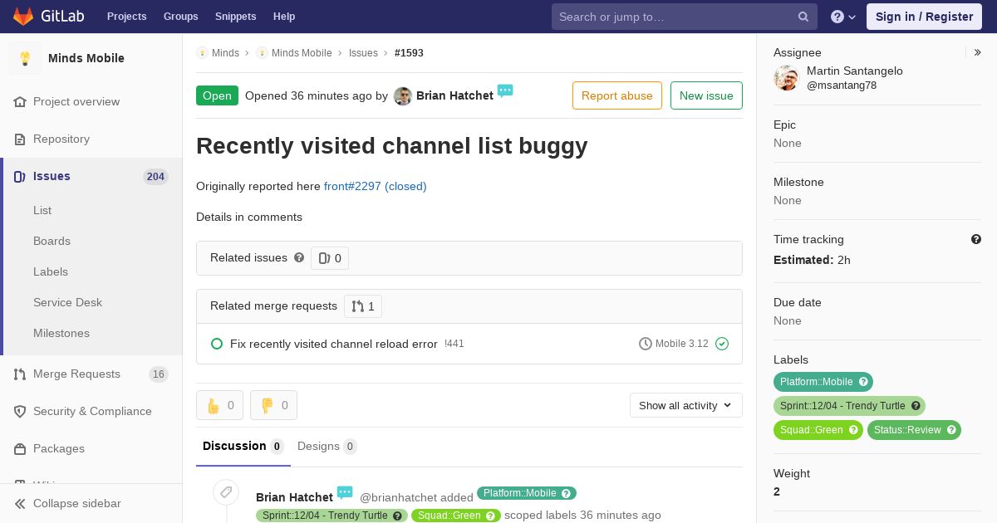The image size is (997, 523).
Task: Click the Minds Mobile lightbulb project avatar
Action: tap(25, 58)
